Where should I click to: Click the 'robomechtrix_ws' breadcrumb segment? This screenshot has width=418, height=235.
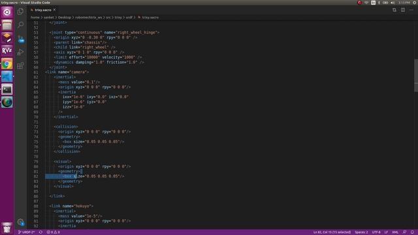(89, 18)
